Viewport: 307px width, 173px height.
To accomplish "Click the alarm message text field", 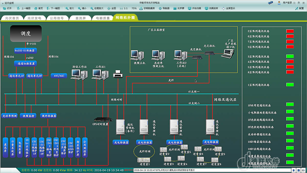I will coord(212,170).
